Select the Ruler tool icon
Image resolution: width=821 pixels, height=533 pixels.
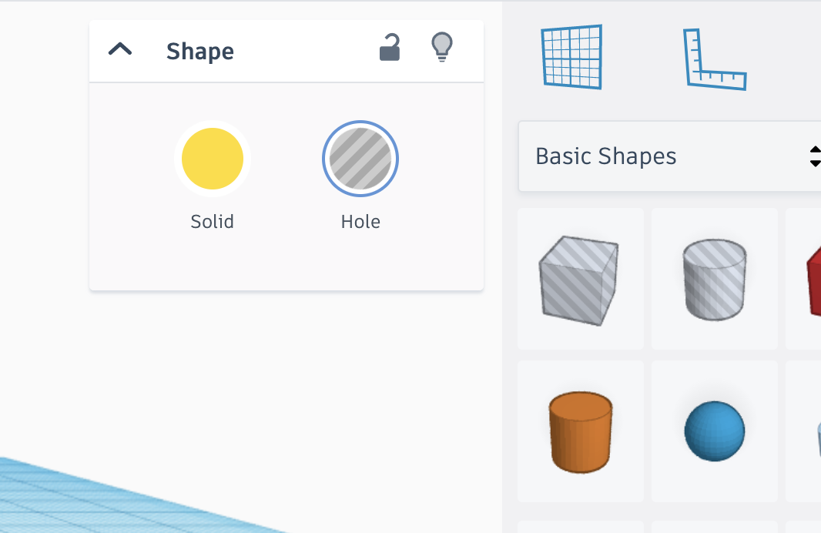pyautogui.click(x=714, y=60)
